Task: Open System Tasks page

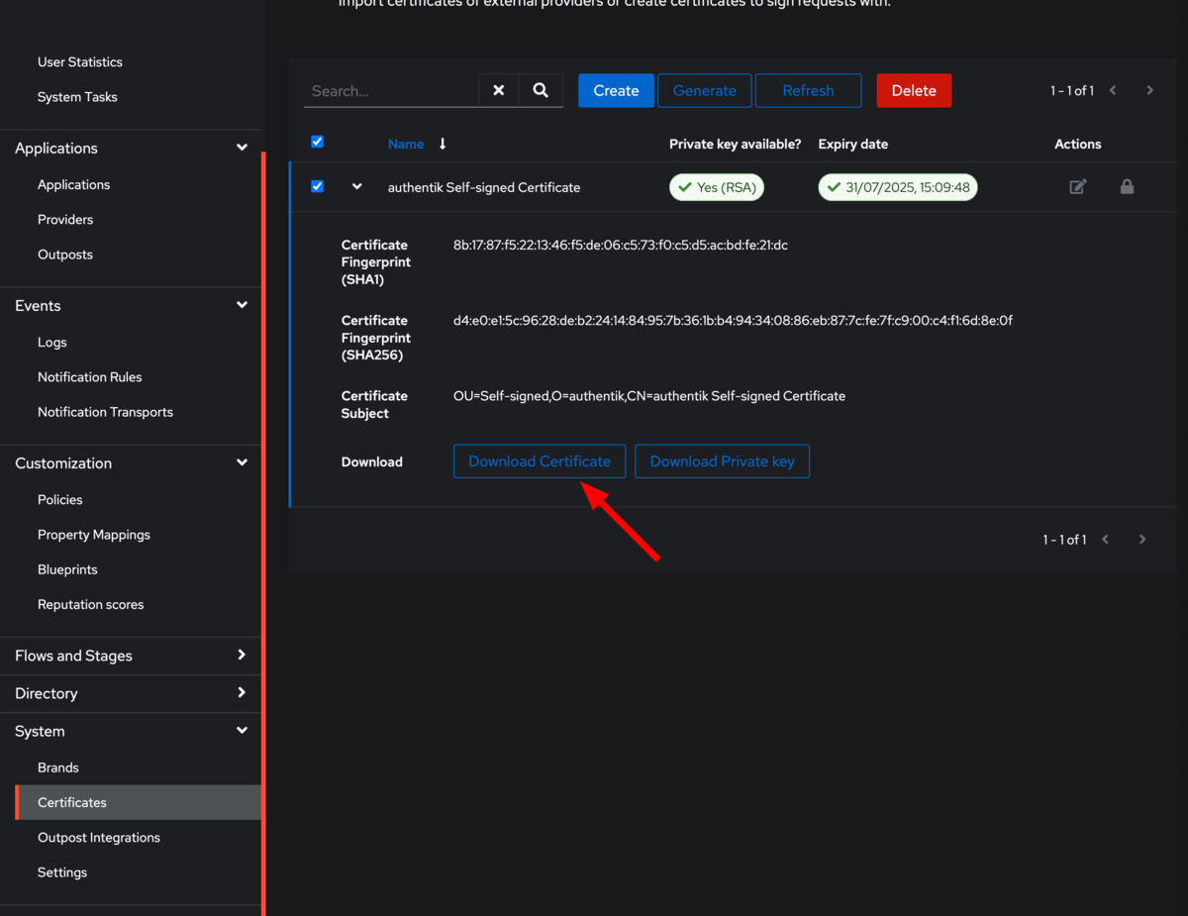Action: [x=77, y=97]
